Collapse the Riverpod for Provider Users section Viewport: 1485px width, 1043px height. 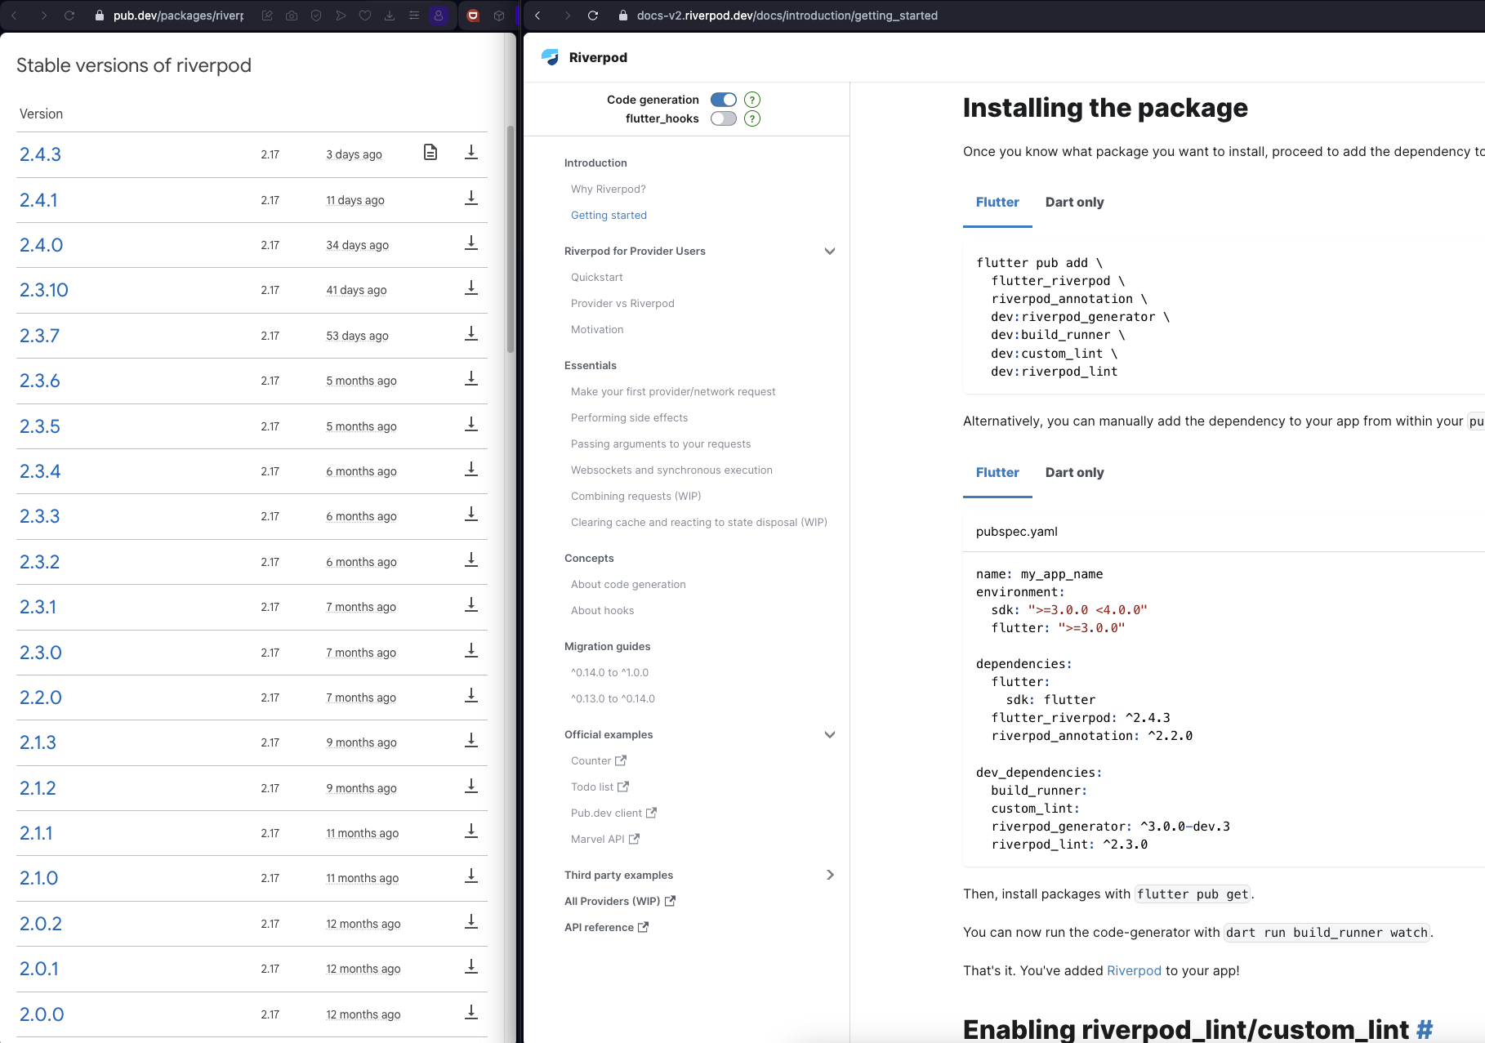830,251
